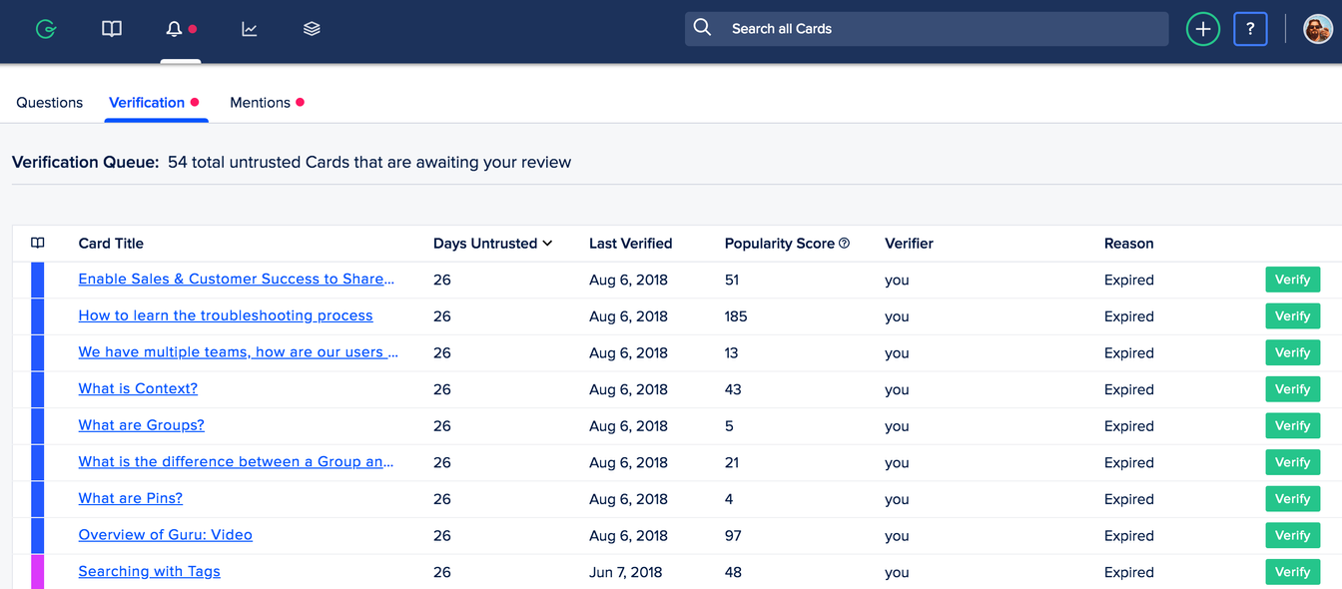Click the Last Verified column header
This screenshot has height=589, width=1342.
[x=630, y=244]
